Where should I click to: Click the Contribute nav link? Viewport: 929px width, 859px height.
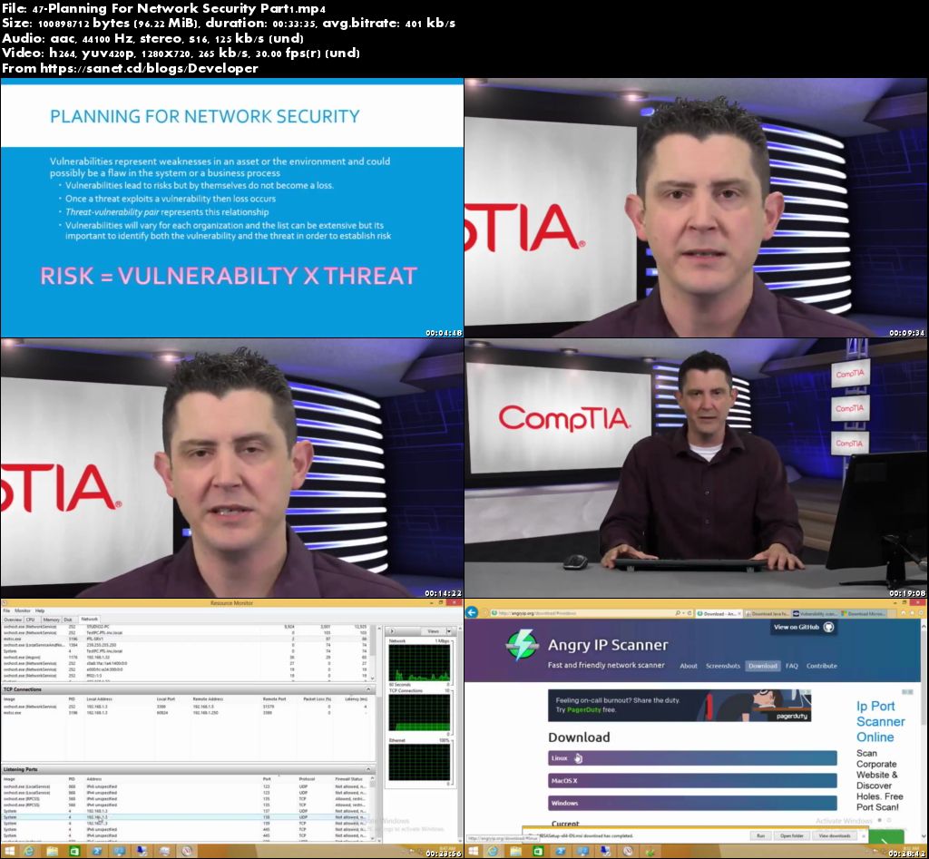tap(821, 666)
